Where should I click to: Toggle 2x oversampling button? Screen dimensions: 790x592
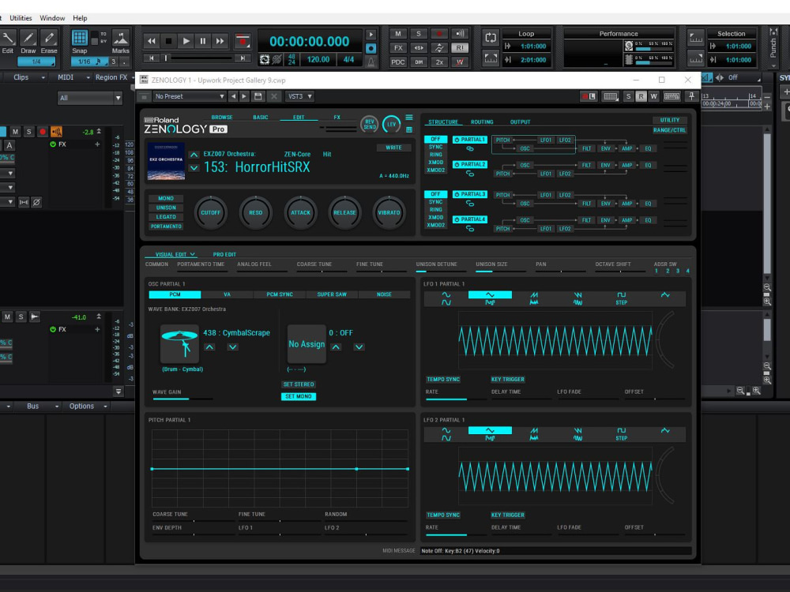pos(439,62)
